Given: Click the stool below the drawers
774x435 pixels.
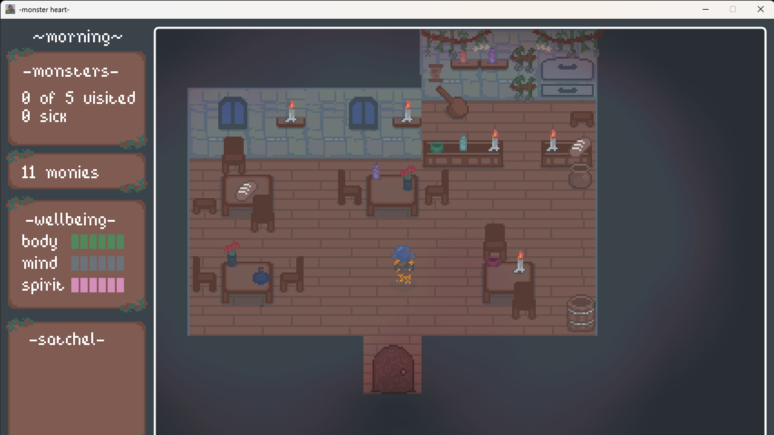Looking at the screenshot, I should [582, 118].
